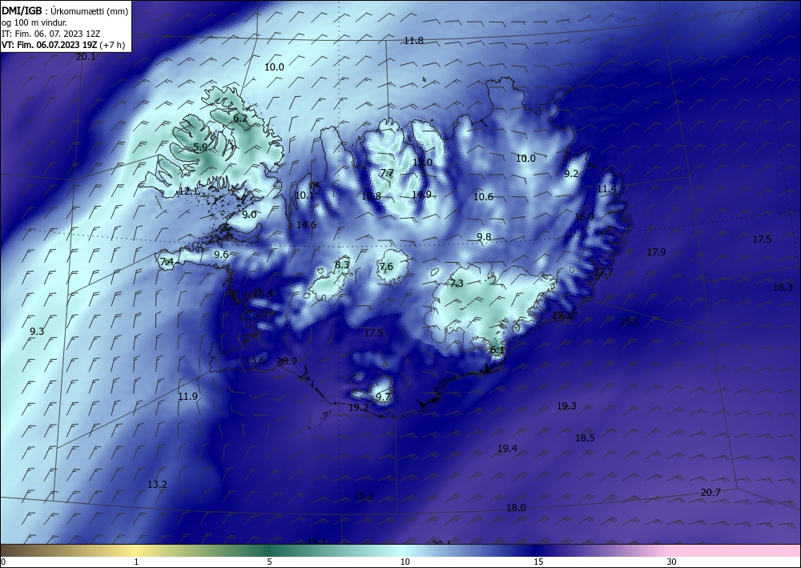Click the 9.7 map value
801x568 pixels.
(x=383, y=397)
